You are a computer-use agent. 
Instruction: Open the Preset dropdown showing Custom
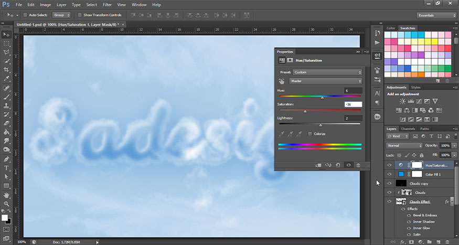pos(327,72)
